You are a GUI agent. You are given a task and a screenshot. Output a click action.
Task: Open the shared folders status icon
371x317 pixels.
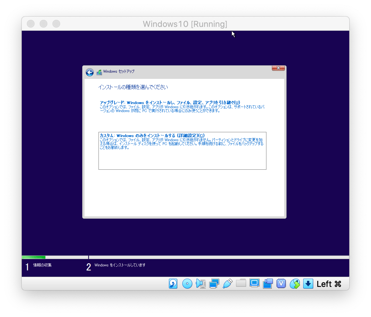tap(241, 283)
